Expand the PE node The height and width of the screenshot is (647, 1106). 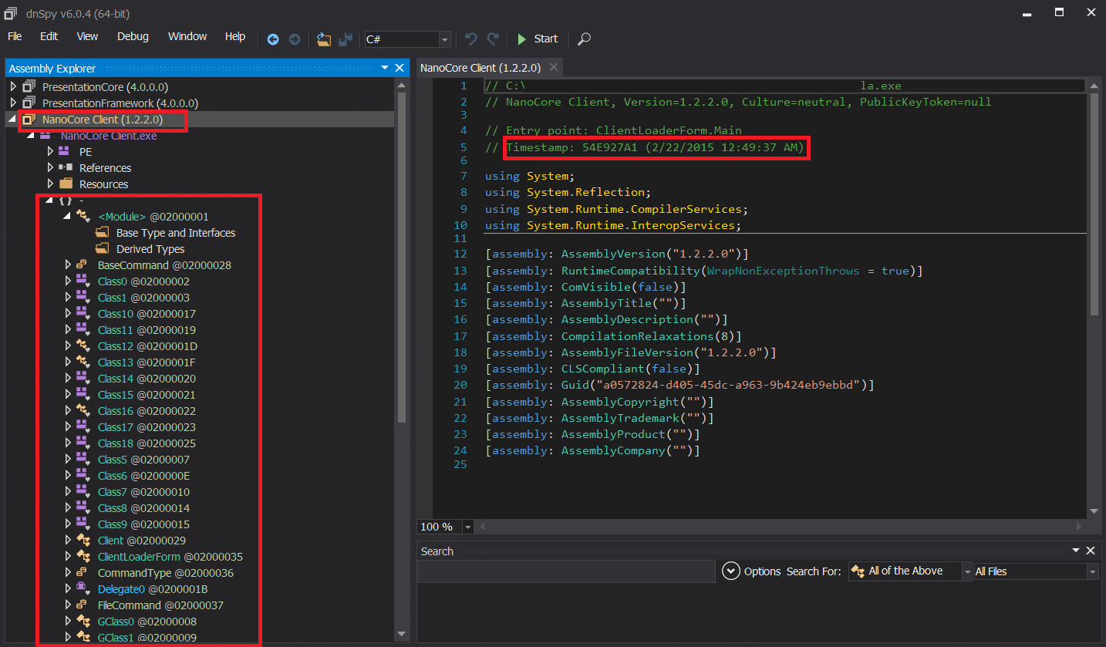[x=50, y=151]
